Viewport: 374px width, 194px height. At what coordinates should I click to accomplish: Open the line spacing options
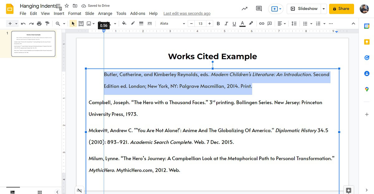[x=294, y=24]
